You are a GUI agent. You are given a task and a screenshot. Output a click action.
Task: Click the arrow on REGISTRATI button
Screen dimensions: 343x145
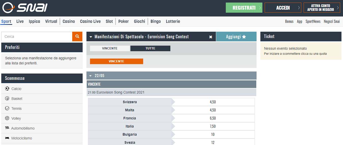(x=260, y=8)
